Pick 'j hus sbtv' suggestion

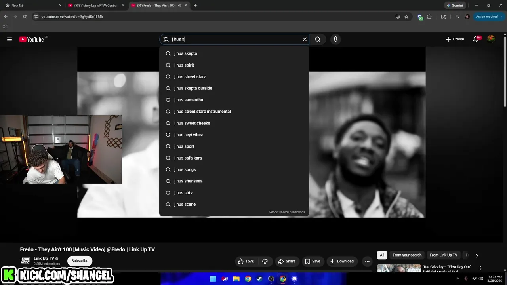[x=234, y=193]
